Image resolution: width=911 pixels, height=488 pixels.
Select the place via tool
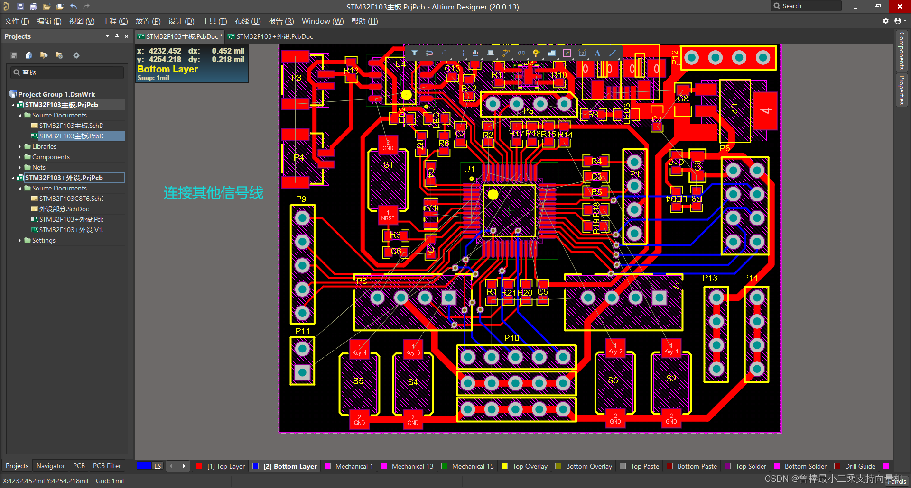click(536, 53)
